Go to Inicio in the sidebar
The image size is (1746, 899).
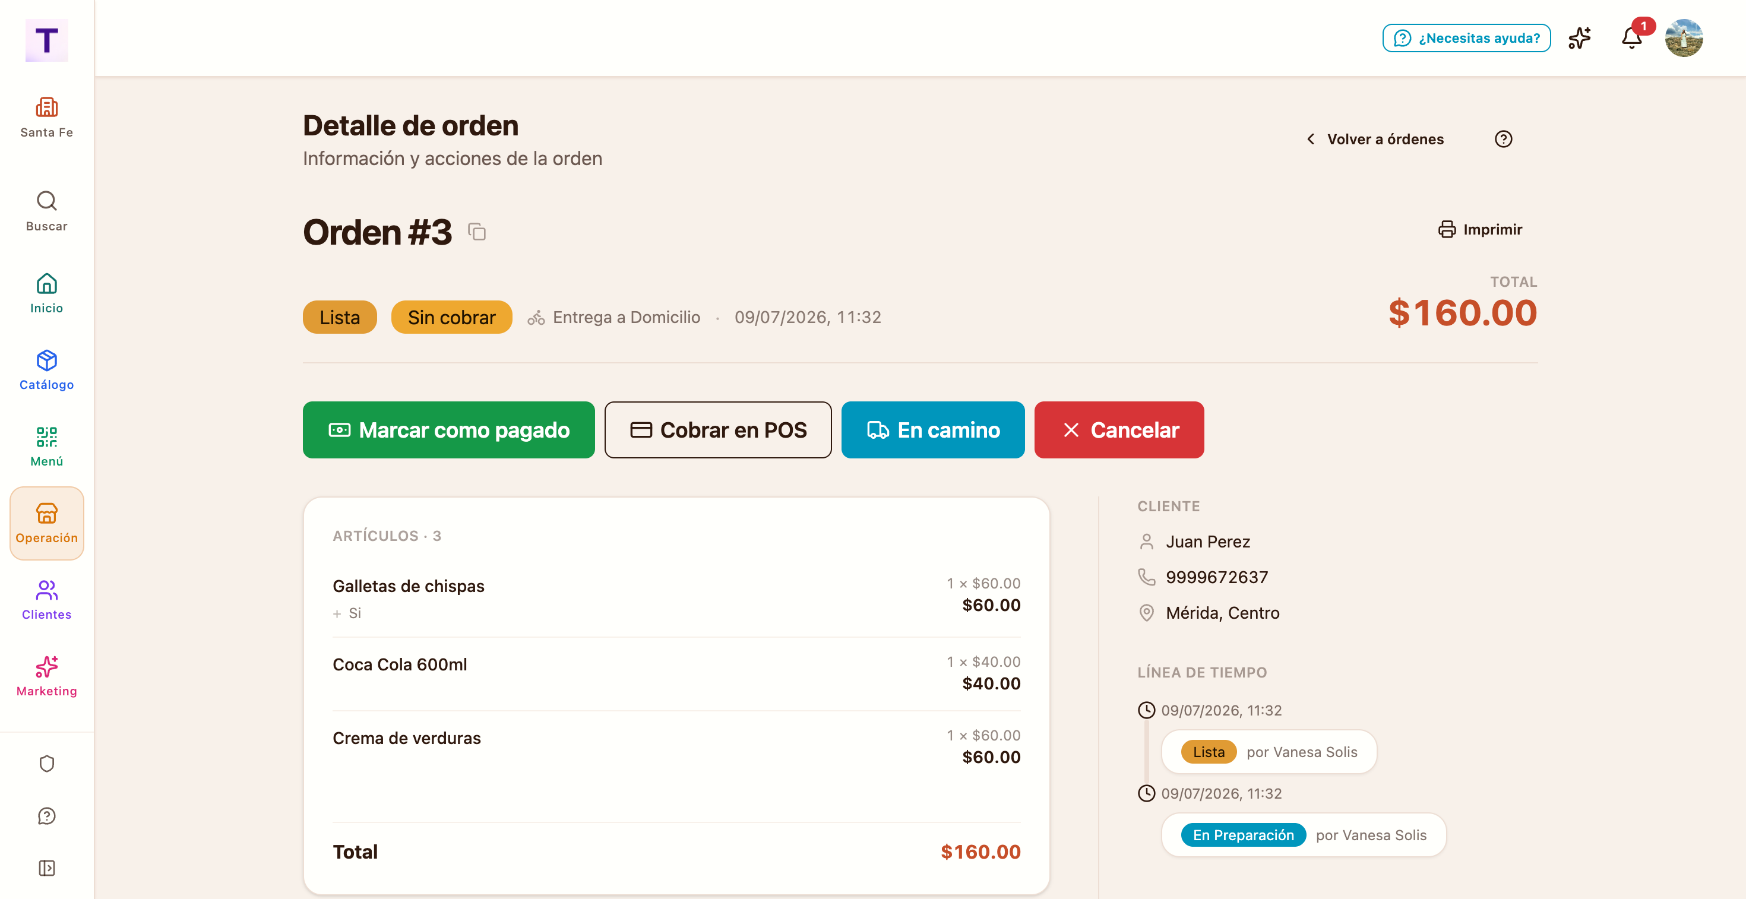tap(46, 293)
